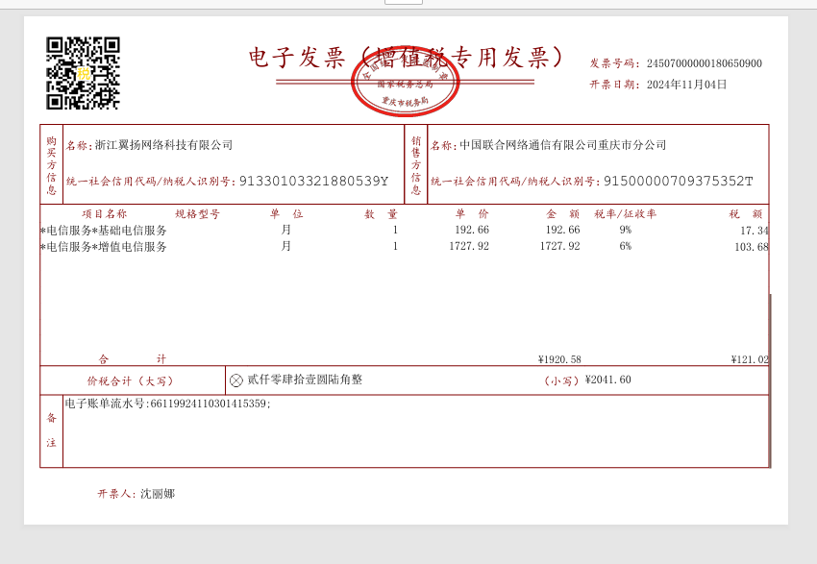Click the 电子账单流水号 remark text
This screenshot has width=817, height=564.
coord(167,405)
